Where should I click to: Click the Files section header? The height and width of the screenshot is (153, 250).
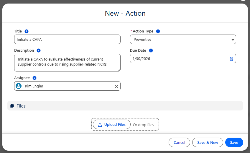pos(125,106)
